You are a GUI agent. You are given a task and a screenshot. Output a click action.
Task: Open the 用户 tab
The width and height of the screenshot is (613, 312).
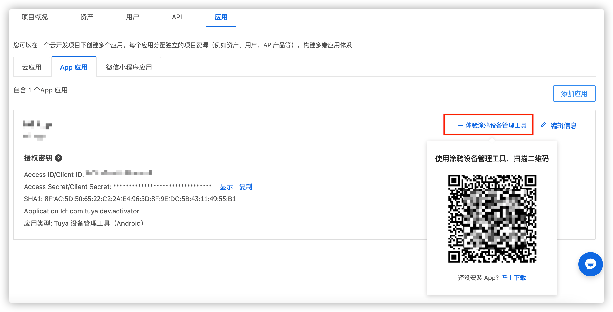pyautogui.click(x=132, y=17)
